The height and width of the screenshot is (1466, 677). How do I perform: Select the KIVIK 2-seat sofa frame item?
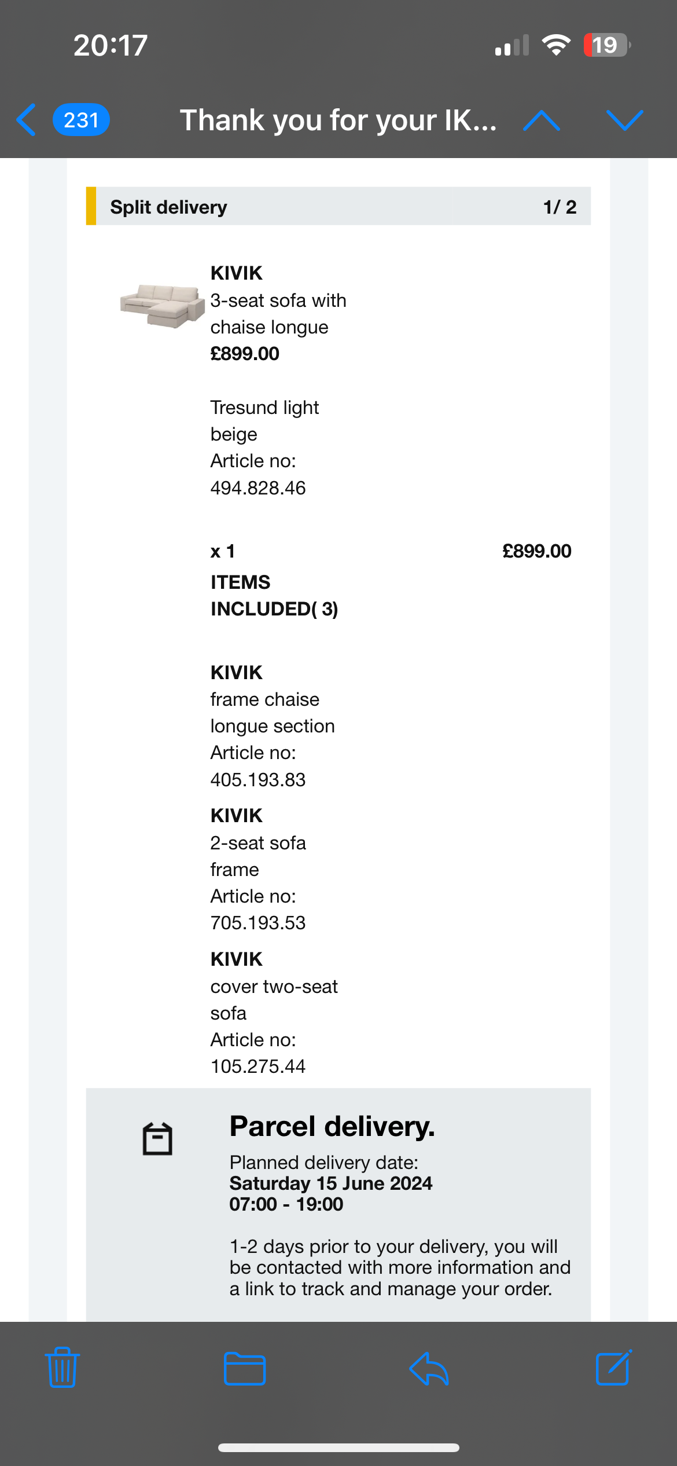pyautogui.click(x=258, y=869)
